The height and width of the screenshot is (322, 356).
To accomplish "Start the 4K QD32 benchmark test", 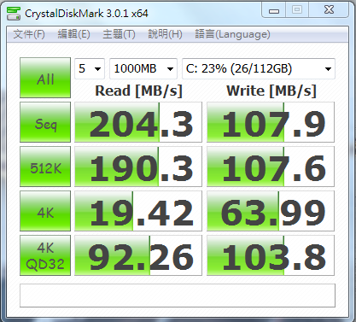I will pyautogui.click(x=45, y=255).
